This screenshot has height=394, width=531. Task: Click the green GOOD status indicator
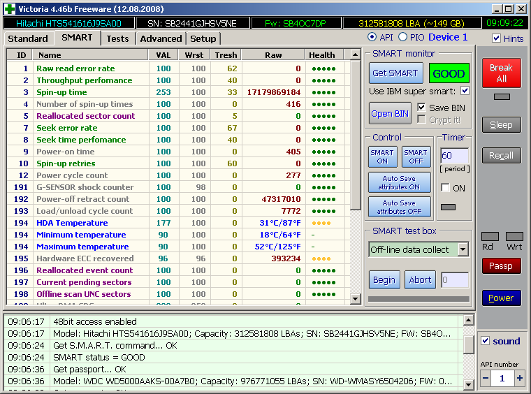pos(449,73)
